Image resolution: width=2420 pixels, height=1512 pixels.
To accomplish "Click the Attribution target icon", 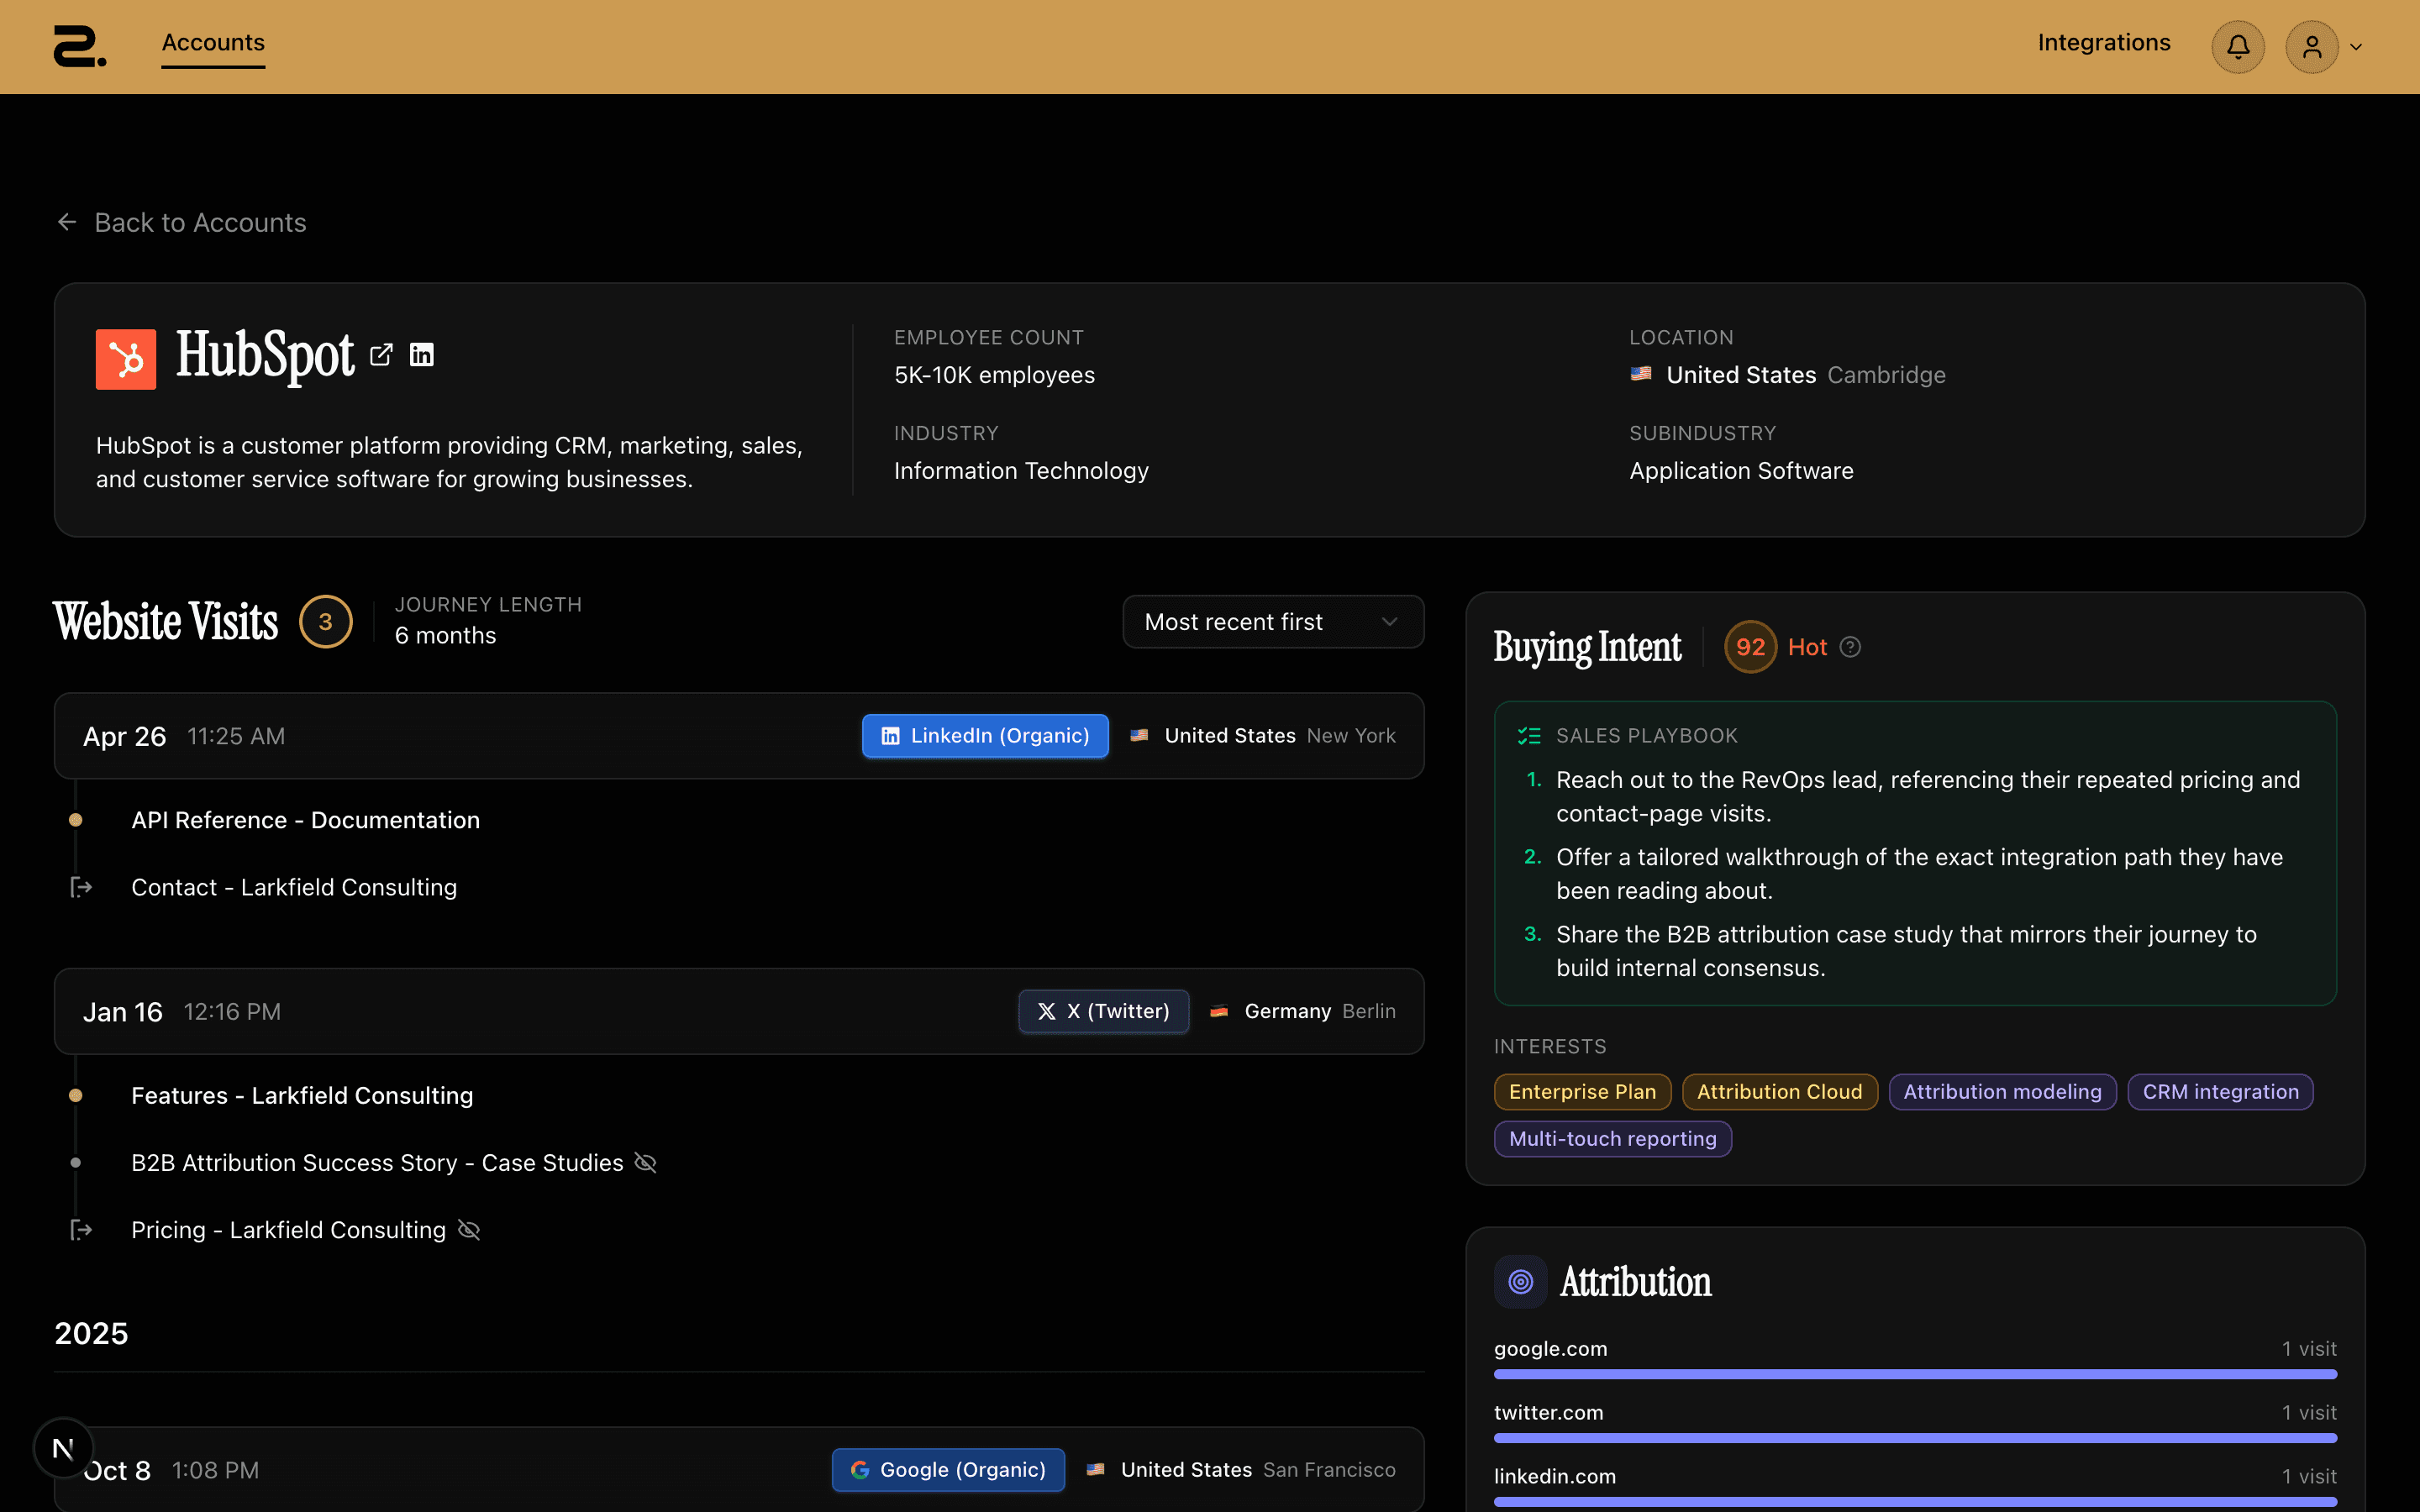I will point(1520,1282).
